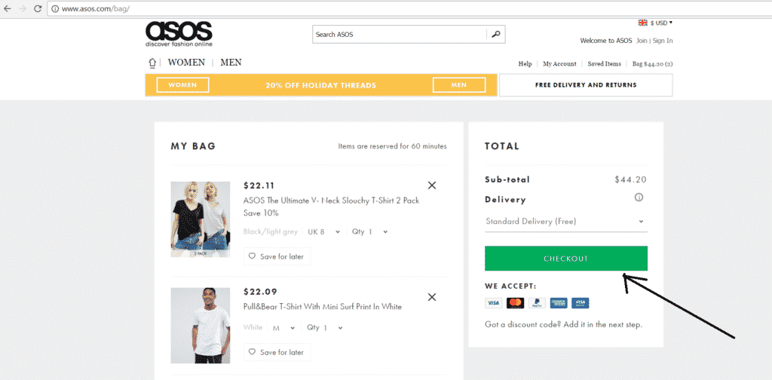Open Saved Items link
The image size is (772, 380).
pos(604,64)
